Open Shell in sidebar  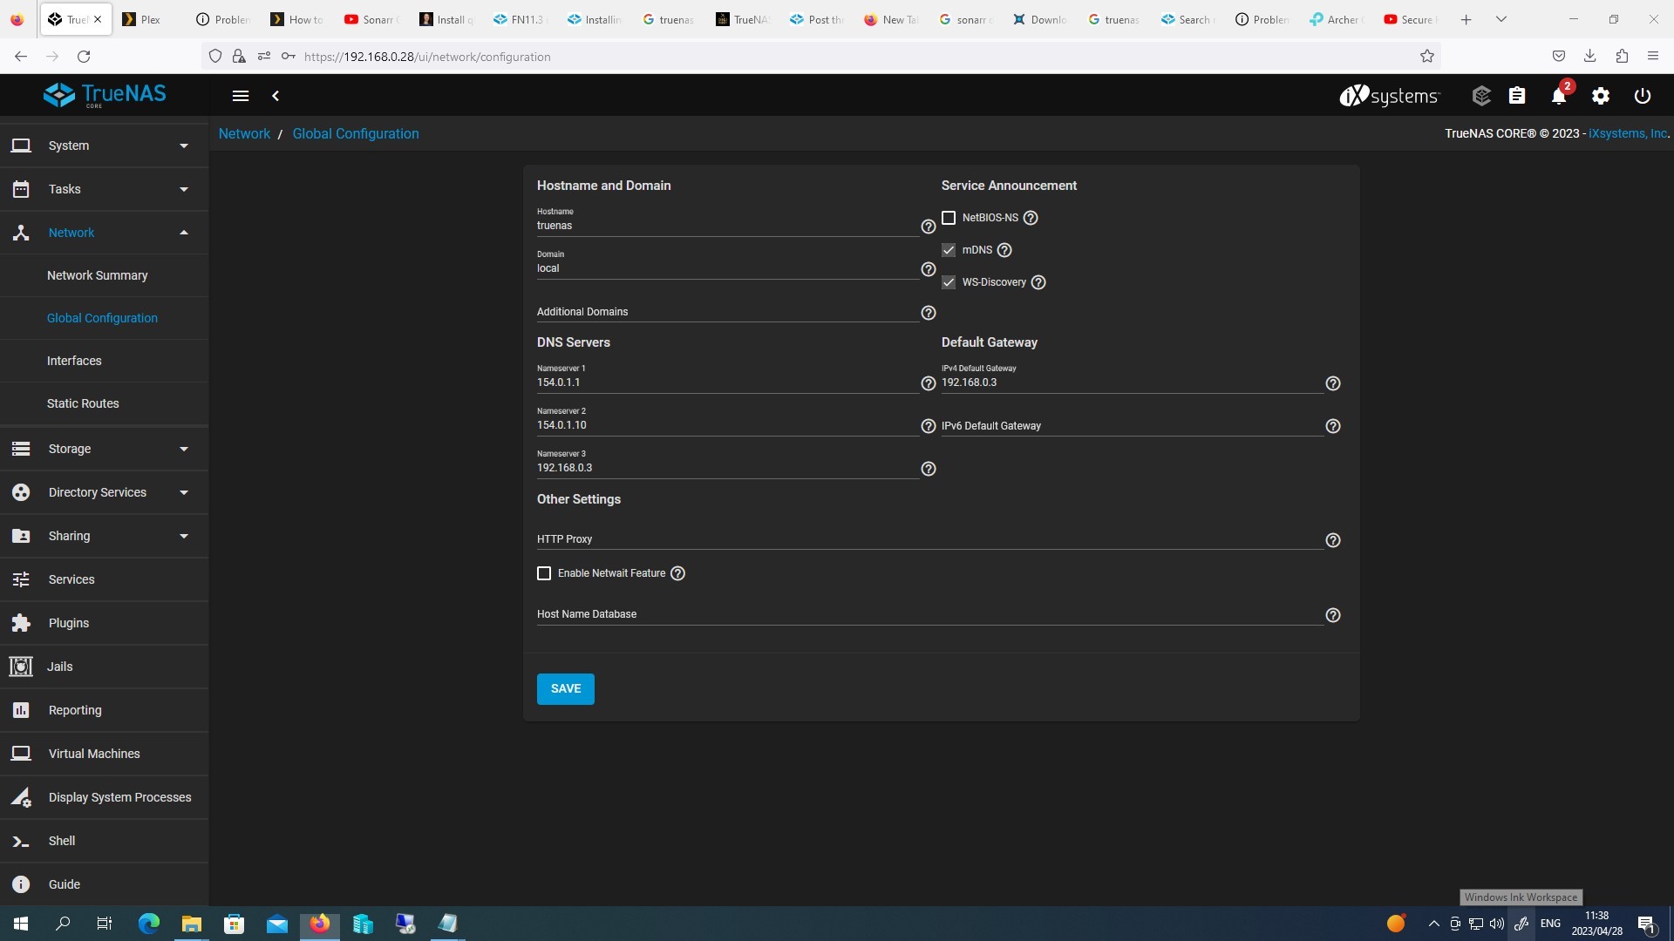click(x=105, y=841)
